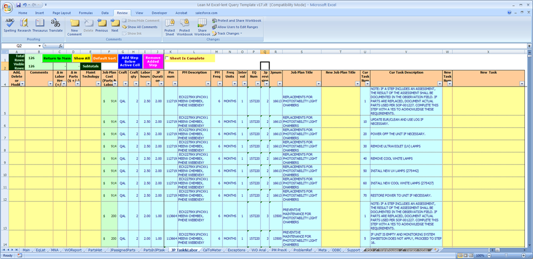Open the Name Box dropdown
Image resolution: width=533 pixels, height=259 pixels.
coord(40,45)
